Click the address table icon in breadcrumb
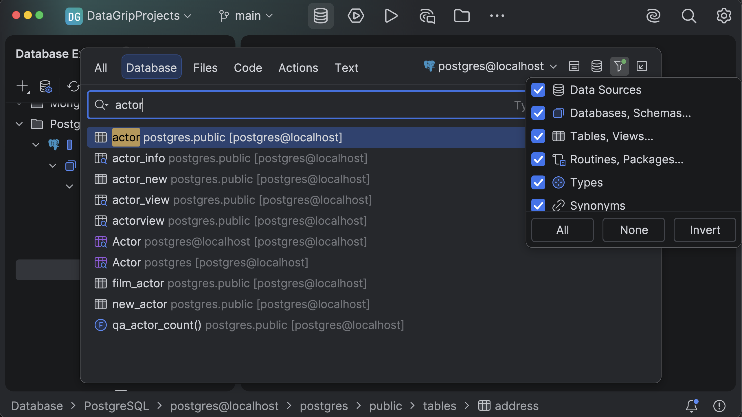Image resolution: width=742 pixels, height=417 pixels. [484, 406]
